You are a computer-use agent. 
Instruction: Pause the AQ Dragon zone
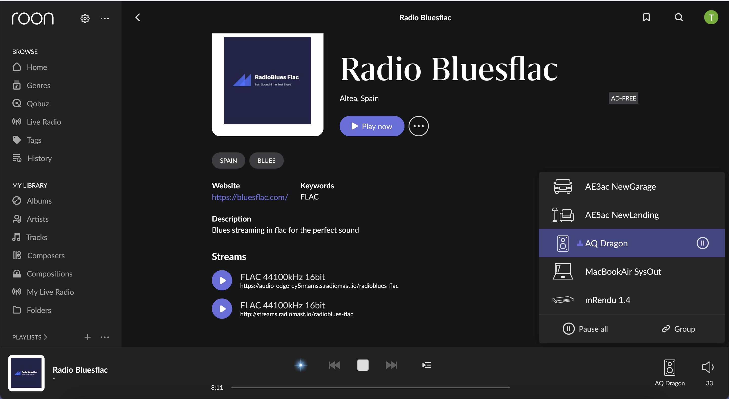click(702, 243)
